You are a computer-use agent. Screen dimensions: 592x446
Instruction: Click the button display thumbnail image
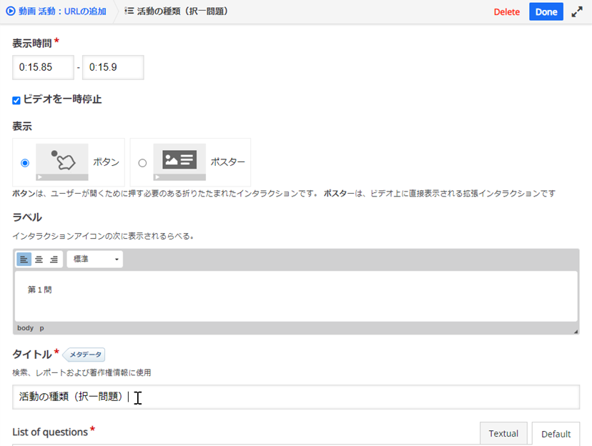tap(62, 162)
